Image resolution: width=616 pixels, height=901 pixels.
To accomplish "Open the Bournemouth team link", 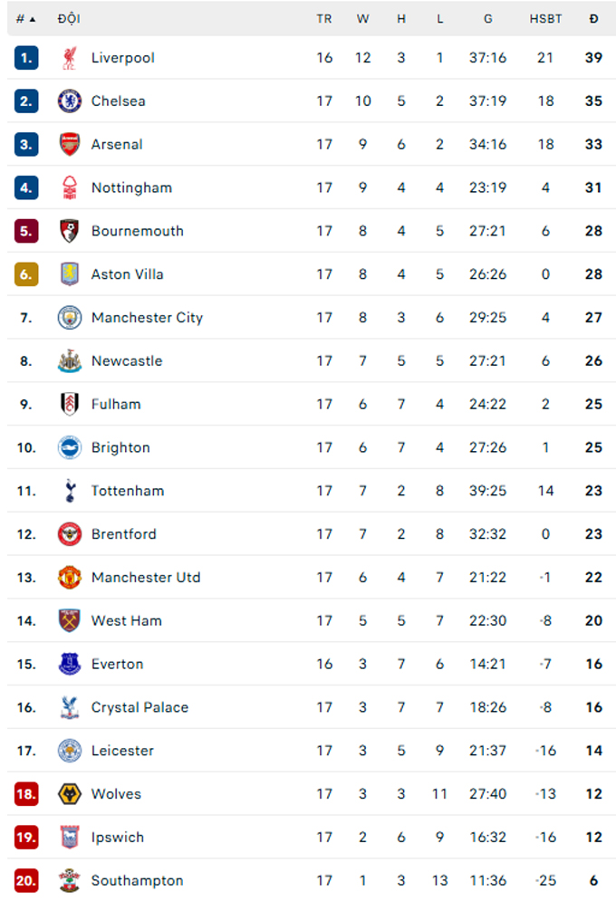I will tap(138, 231).
